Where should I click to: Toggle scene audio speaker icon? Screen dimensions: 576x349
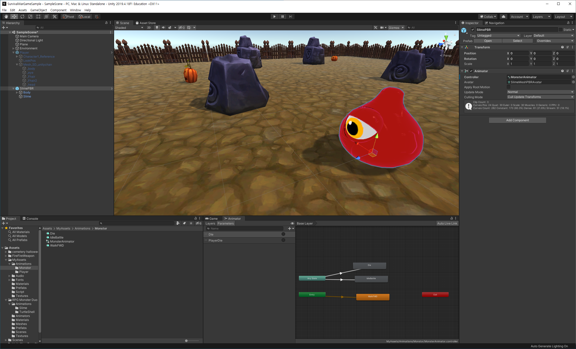163,28
